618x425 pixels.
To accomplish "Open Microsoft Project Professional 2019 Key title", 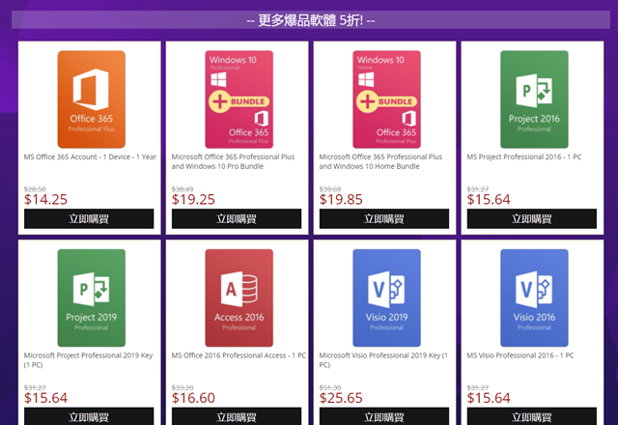I will [88, 360].
